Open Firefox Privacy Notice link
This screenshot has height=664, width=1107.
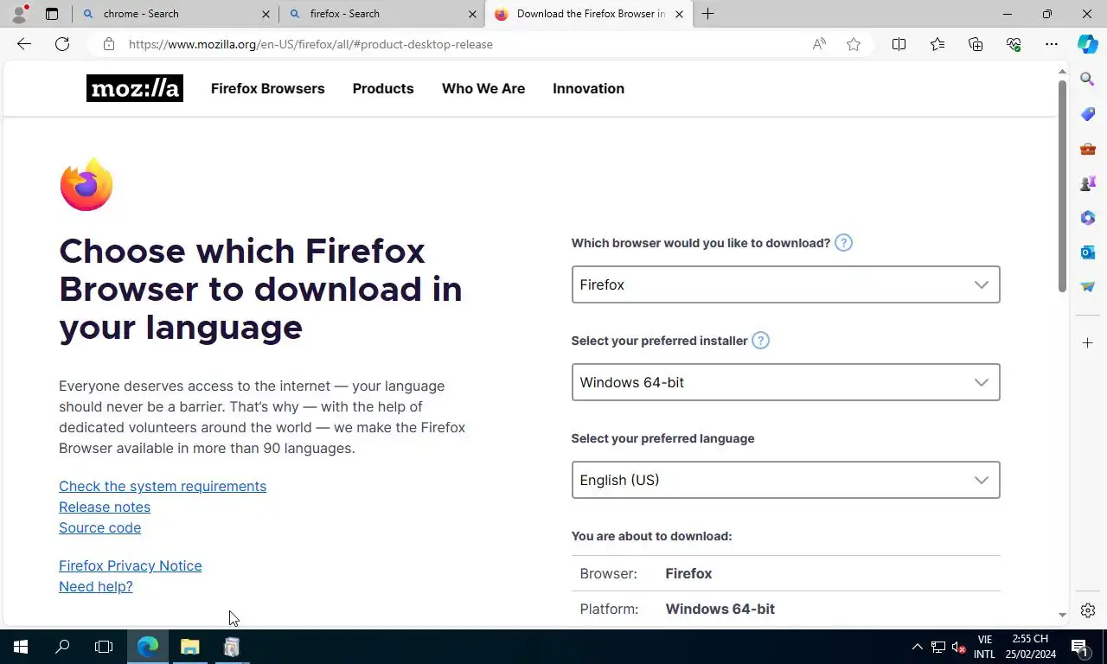[131, 565]
